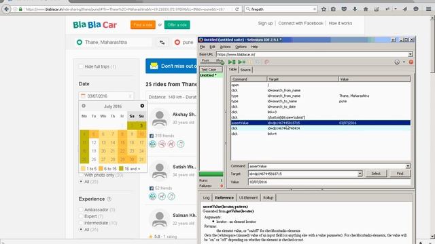This screenshot has height=244, width=435.
Task: Select the All (25) photo filter radio
Action: (x=81, y=182)
